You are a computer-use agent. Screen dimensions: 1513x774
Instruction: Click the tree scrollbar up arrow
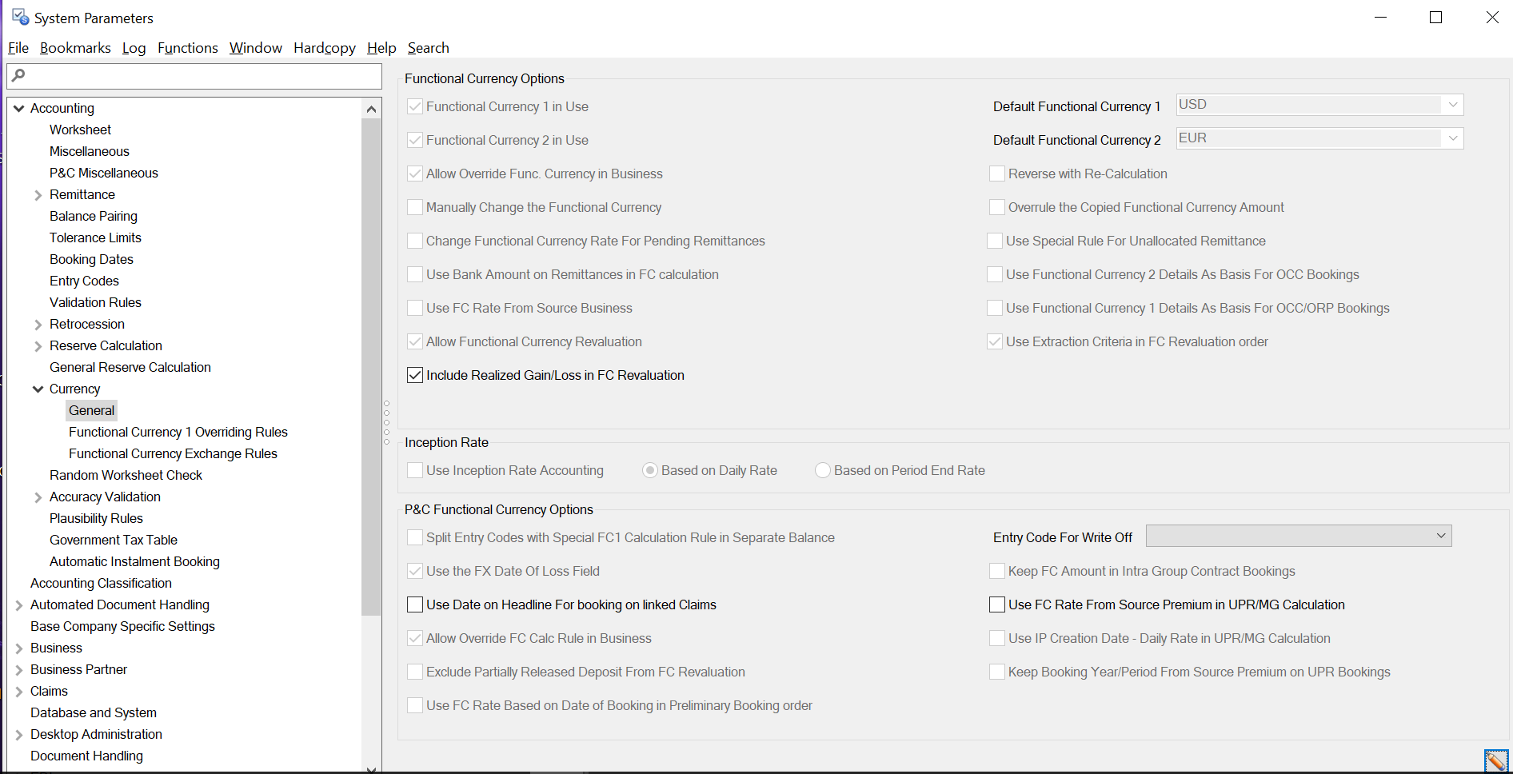[371, 109]
